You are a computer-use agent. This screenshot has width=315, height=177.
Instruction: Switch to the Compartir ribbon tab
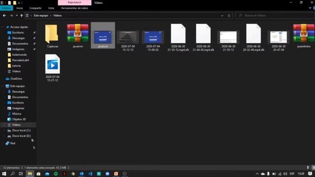click(35, 8)
